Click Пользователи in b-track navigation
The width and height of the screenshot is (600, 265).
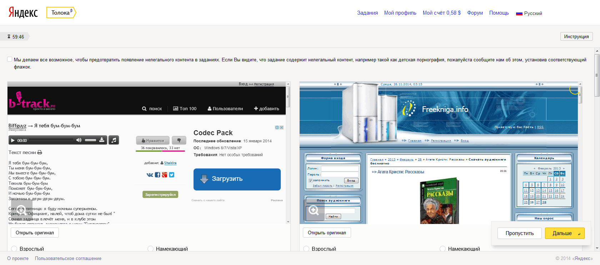(225, 109)
